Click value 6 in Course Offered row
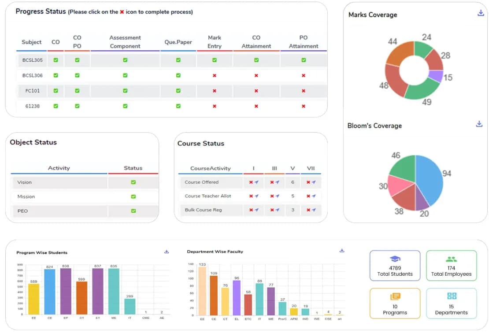 pos(293,182)
